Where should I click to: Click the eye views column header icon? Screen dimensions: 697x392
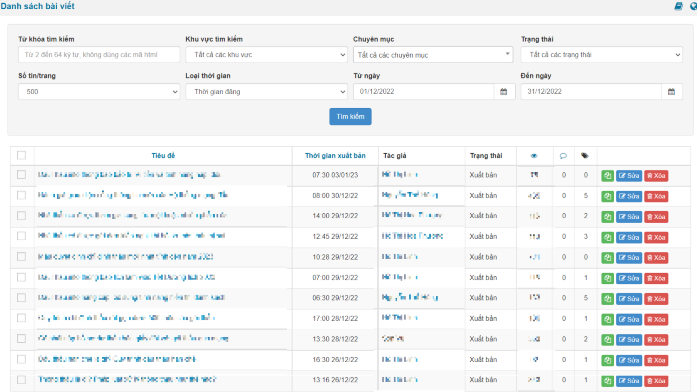pyautogui.click(x=534, y=156)
